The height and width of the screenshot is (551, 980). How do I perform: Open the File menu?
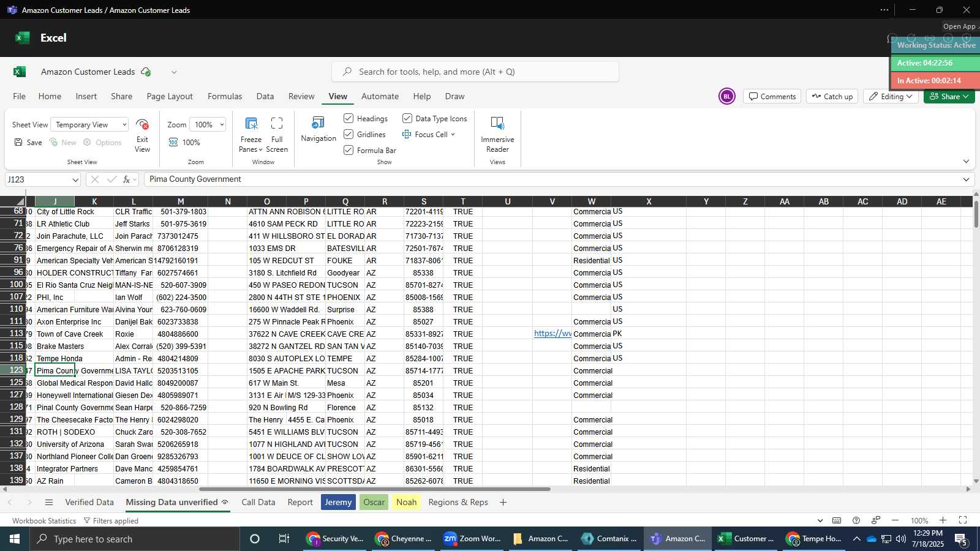pyautogui.click(x=20, y=96)
